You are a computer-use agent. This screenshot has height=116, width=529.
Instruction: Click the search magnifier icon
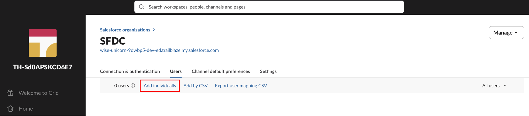pos(142,7)
